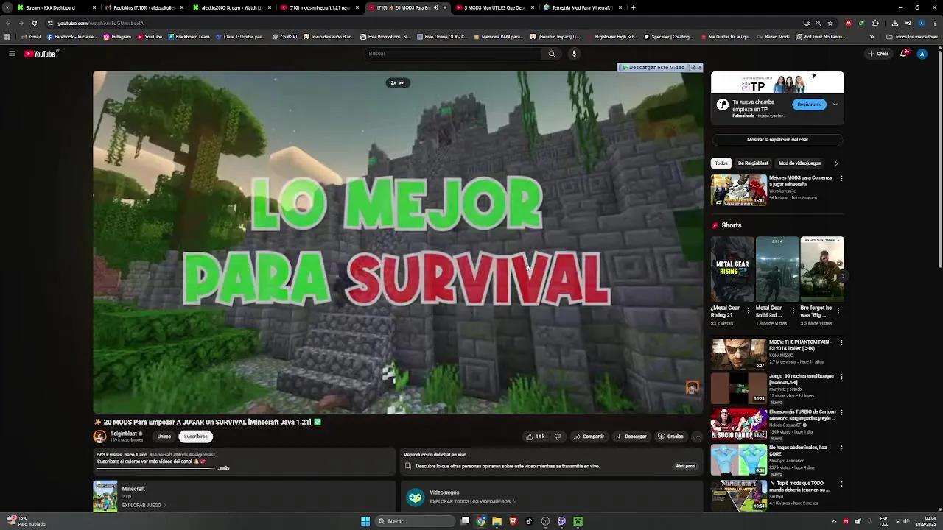This screenshot has height=530, width=943.
Task: Click the taskbar Buscar search box
Action: 415,521
